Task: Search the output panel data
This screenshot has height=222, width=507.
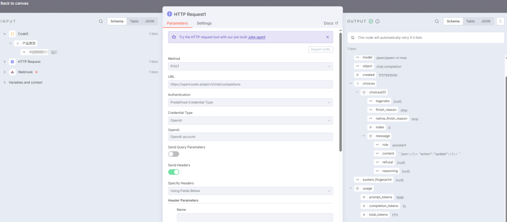Action: [437, 21]
